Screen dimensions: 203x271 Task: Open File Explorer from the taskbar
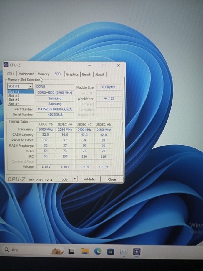coord(85,251)
